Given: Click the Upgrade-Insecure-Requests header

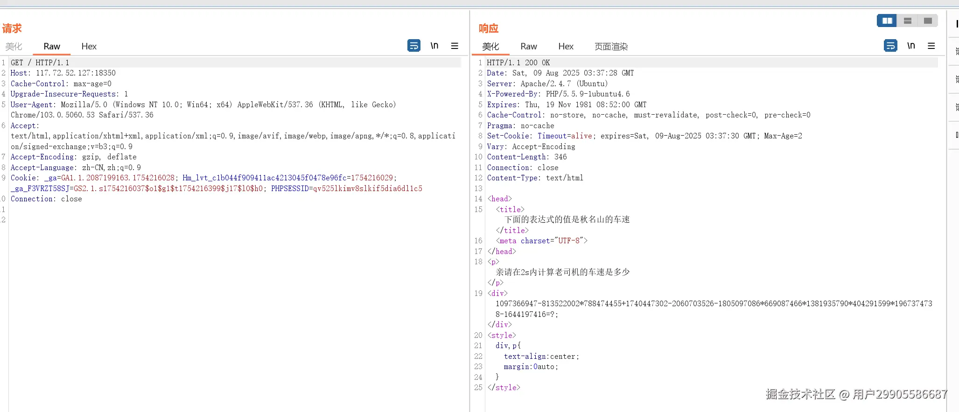Looking at the screenshot, I should point(69,94).
